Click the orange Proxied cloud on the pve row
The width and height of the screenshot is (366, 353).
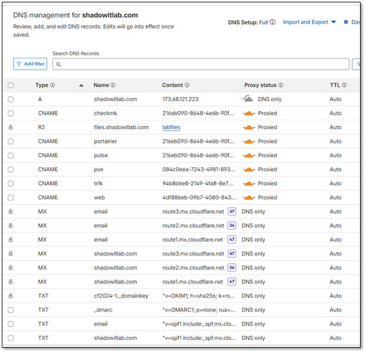coord(249,170)
